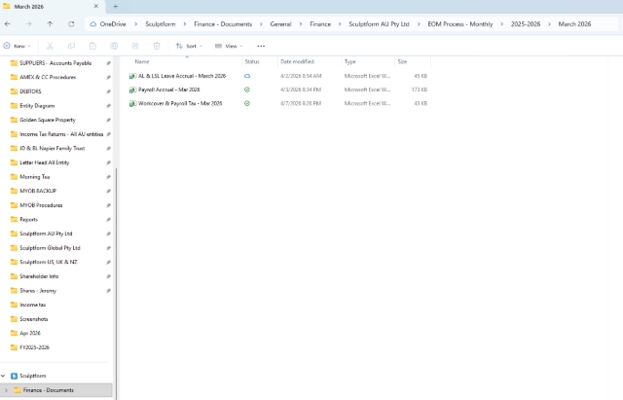
Task: Click Excel icon of AL & LSL Leave Accrual file
Action: click(x=132, y=76)
